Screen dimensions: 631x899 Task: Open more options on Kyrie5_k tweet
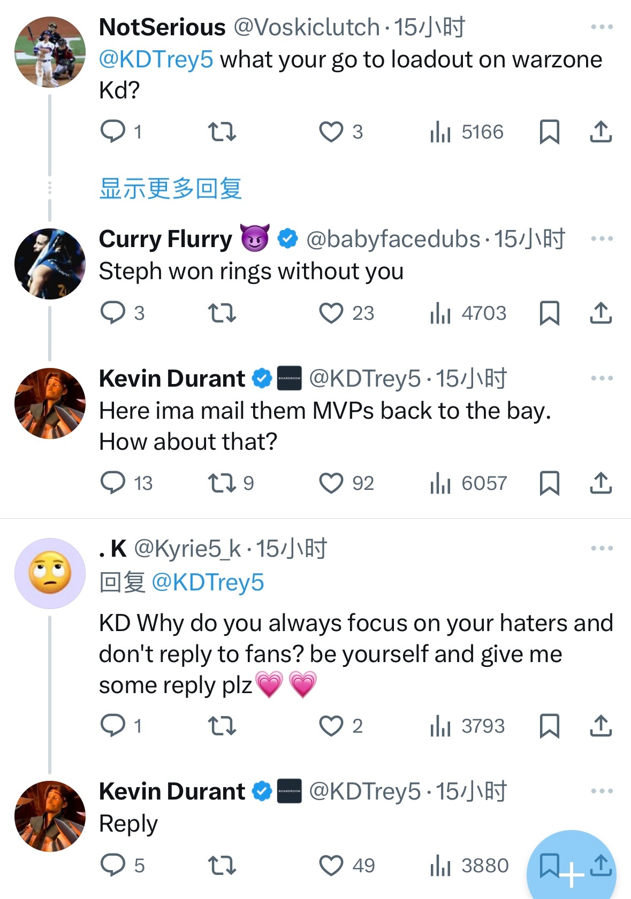click(x=602, y=548)
